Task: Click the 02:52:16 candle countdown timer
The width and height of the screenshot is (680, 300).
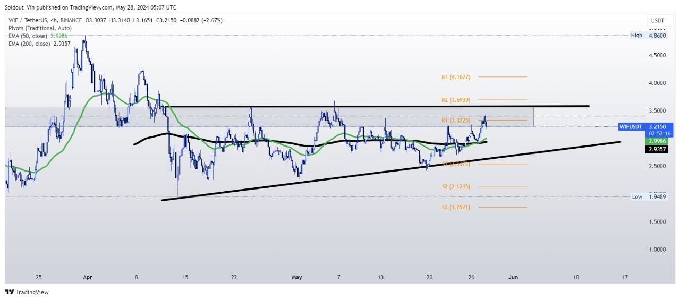Action: [x=658, y=134]
